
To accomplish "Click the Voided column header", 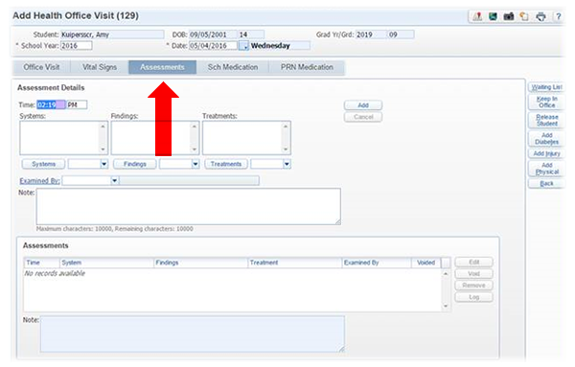I will pyautogui.click(x=426, y=263).
